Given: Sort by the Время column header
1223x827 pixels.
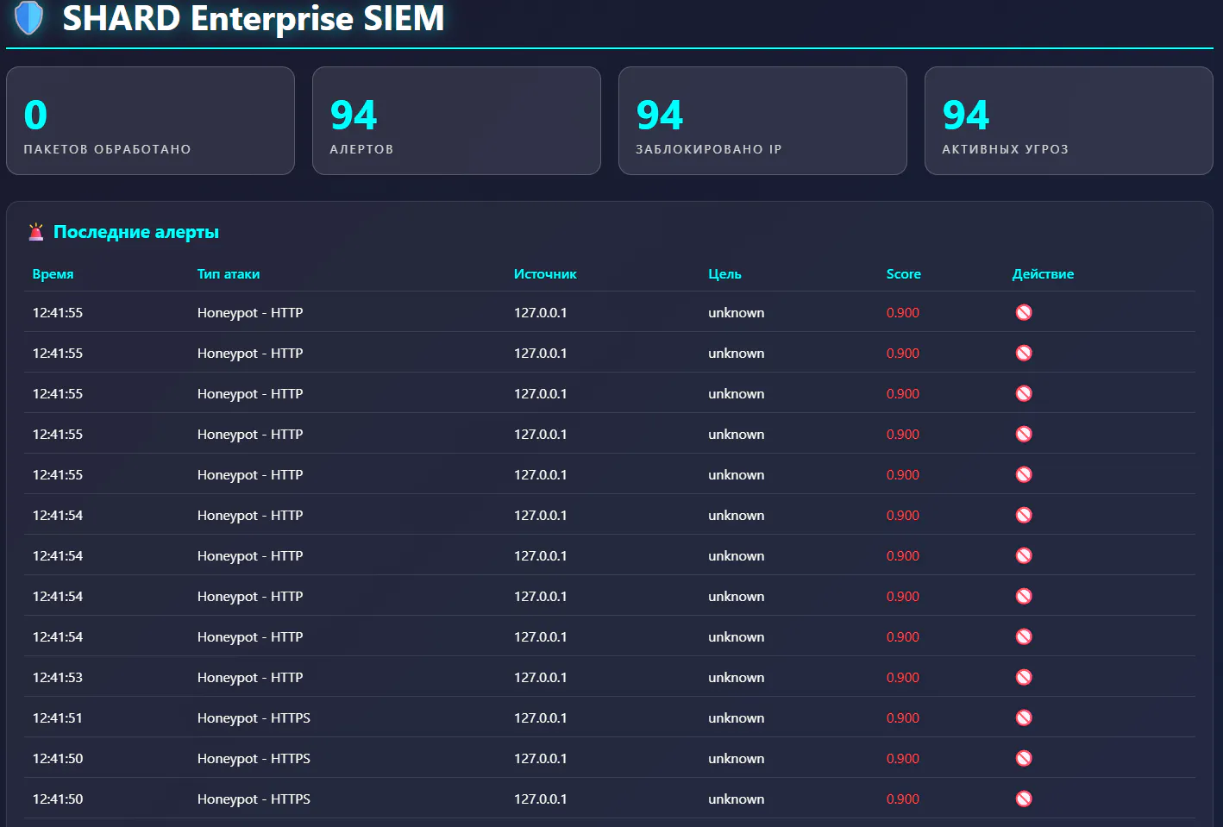Looking at the screenshot, I should [53, 274].
